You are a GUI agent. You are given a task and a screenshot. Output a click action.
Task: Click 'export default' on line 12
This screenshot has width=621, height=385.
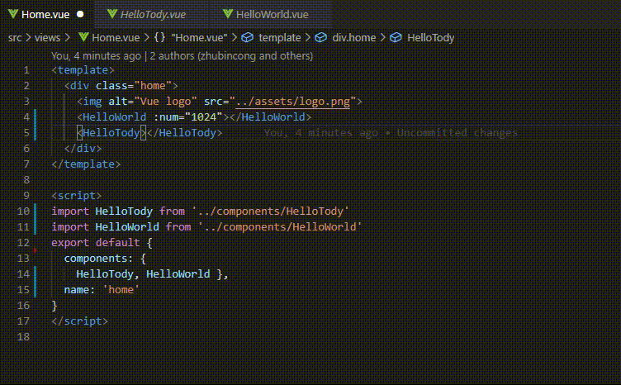point(96,242)
